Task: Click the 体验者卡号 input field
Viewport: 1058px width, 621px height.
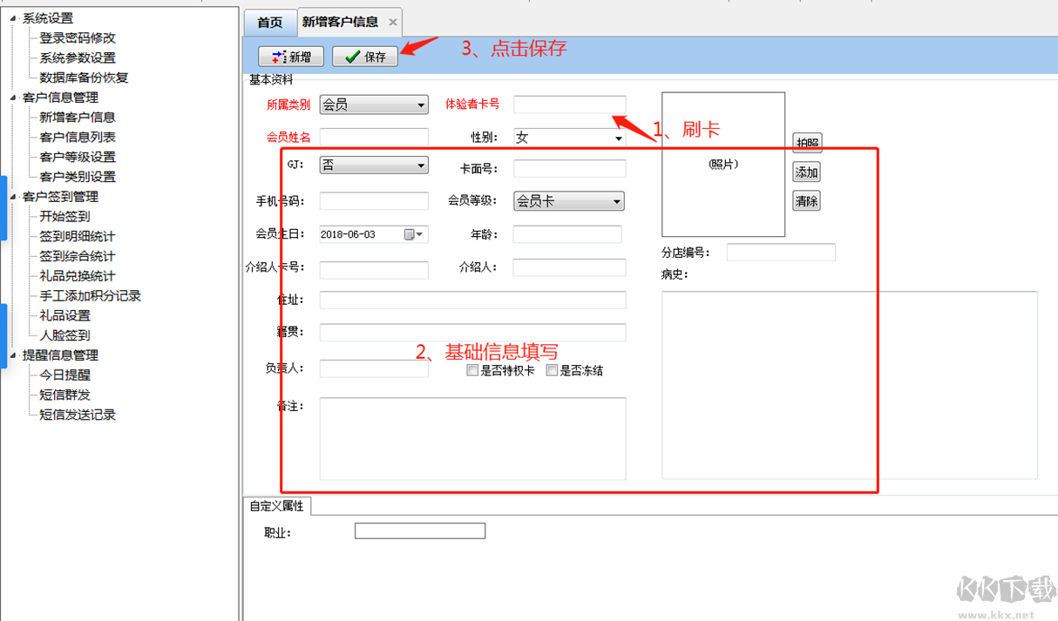Action: [569, 104]
